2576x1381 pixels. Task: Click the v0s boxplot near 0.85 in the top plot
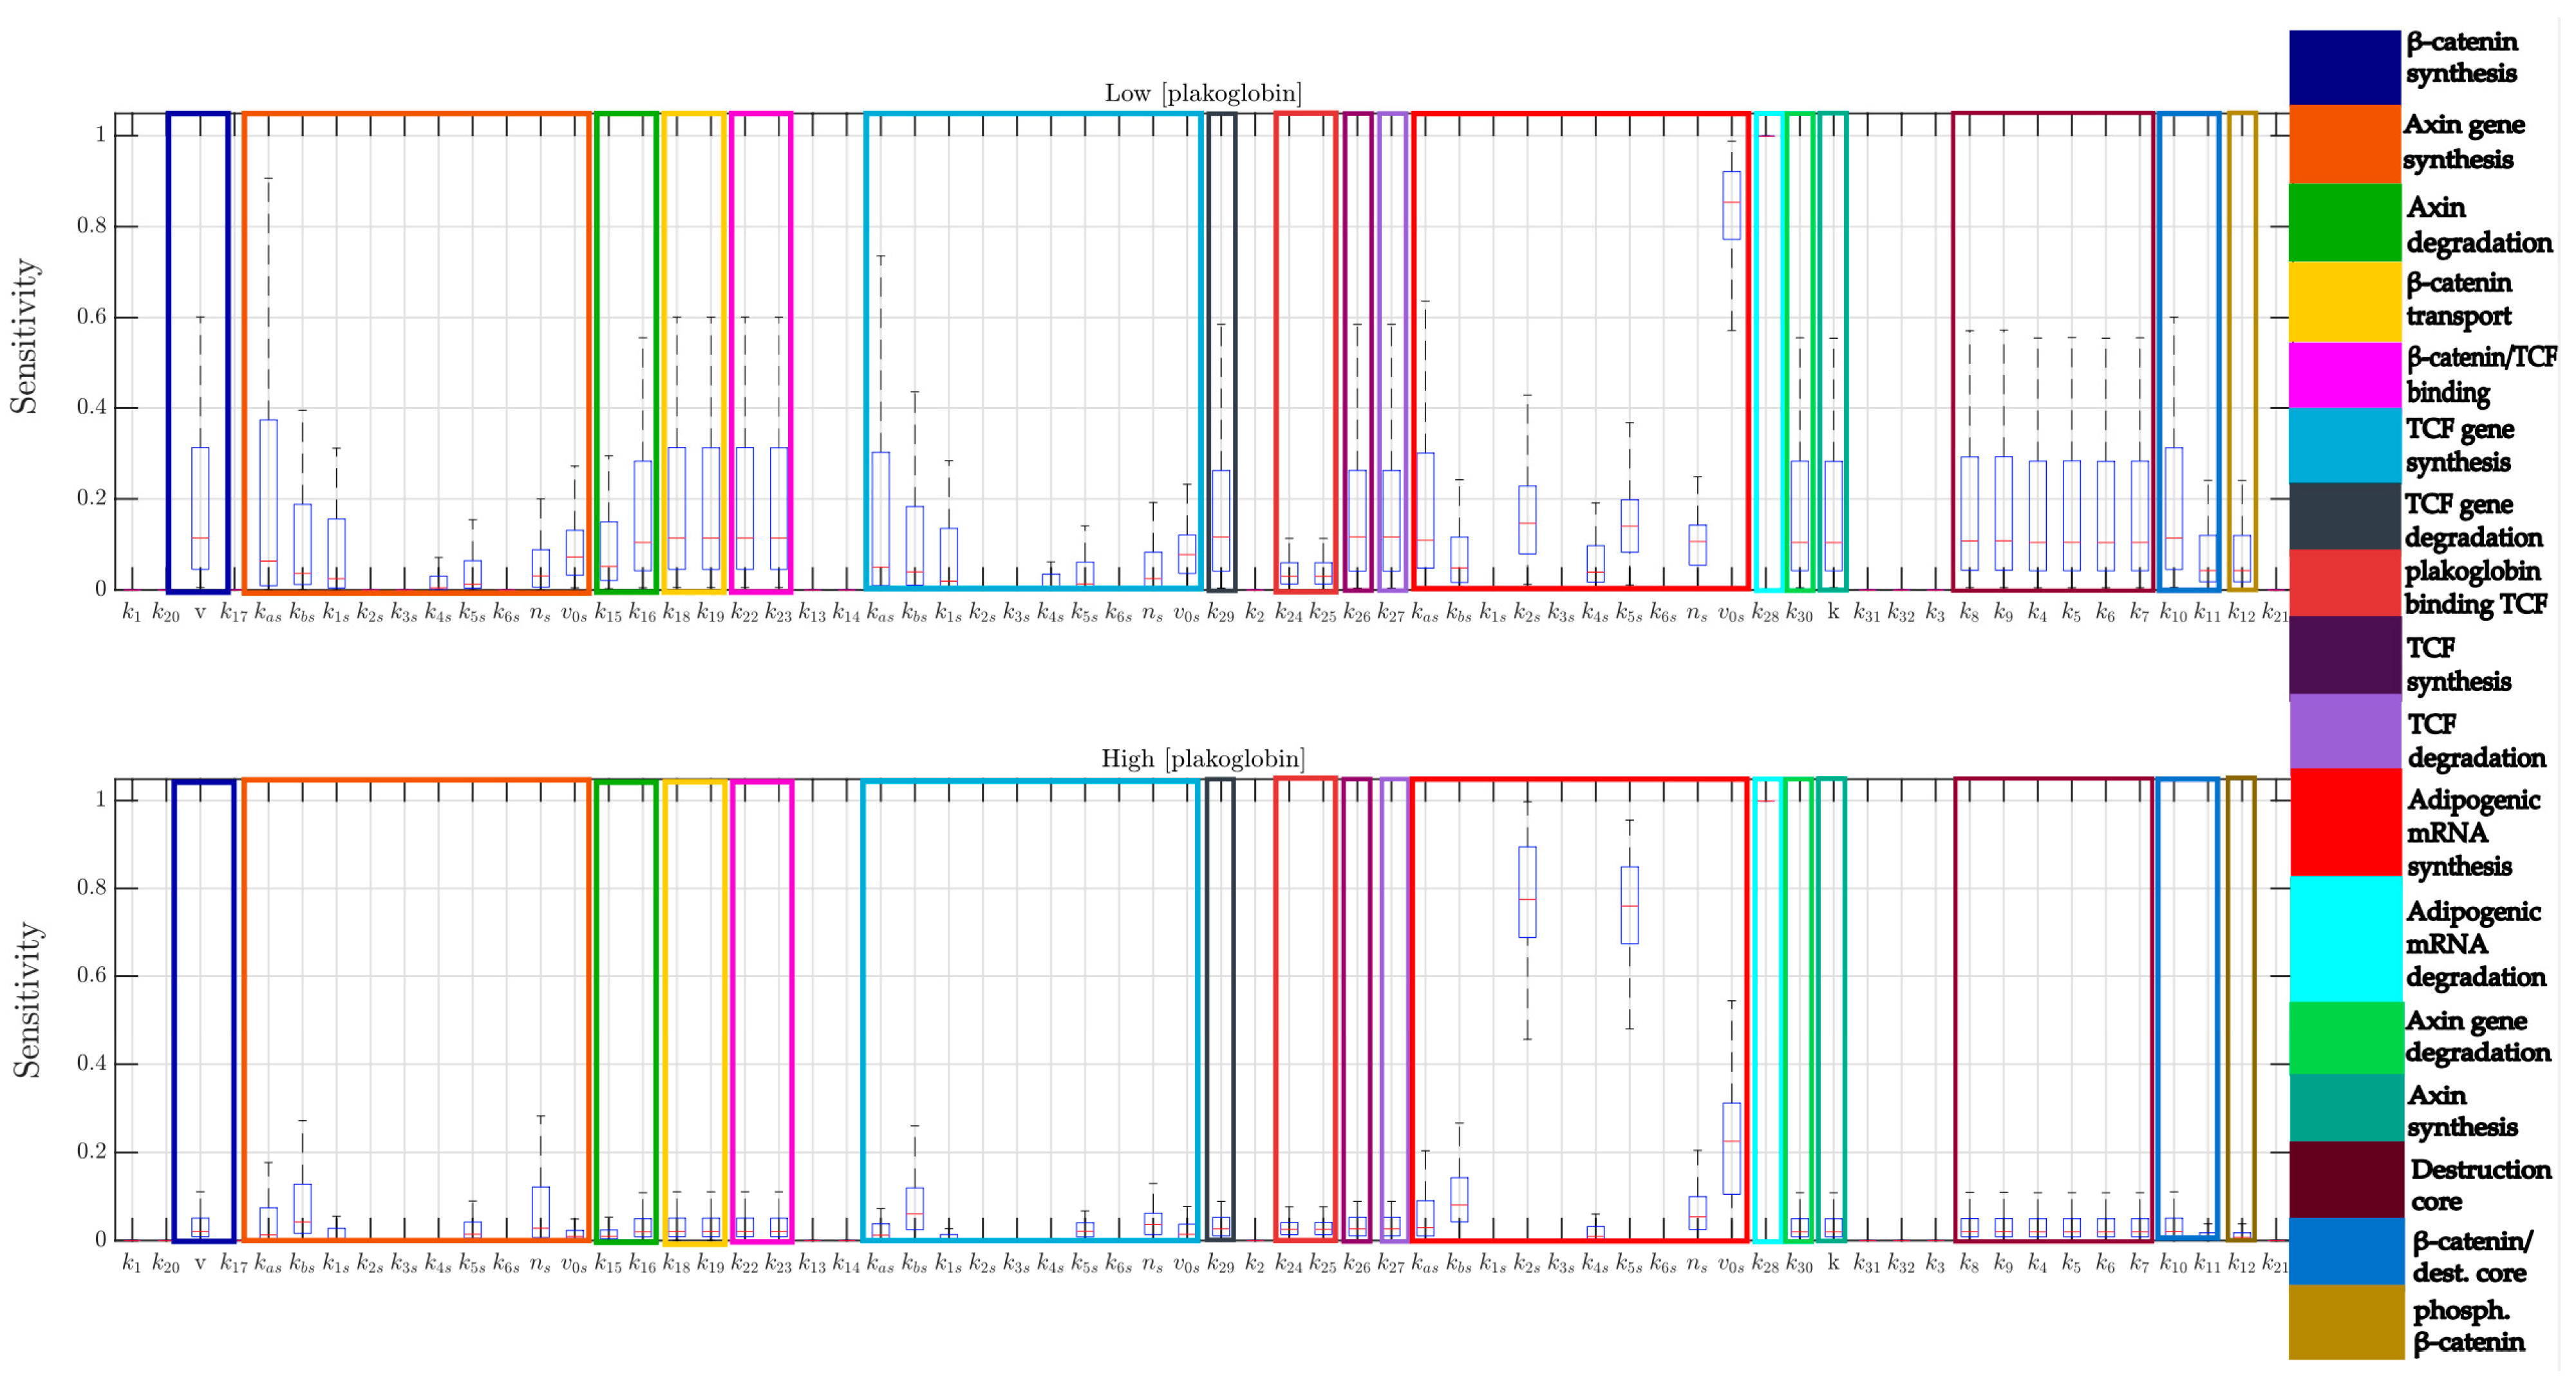pos(1731,205)
